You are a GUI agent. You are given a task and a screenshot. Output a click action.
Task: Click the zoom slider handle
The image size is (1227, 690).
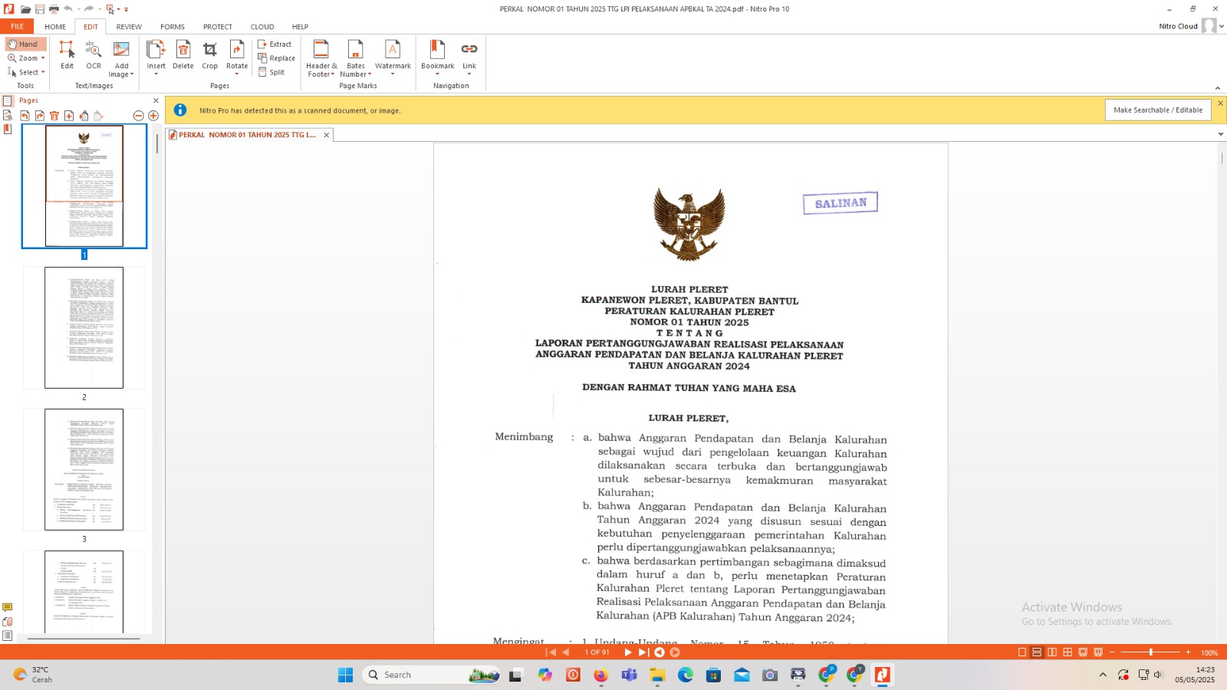(x=1150, y=652)
